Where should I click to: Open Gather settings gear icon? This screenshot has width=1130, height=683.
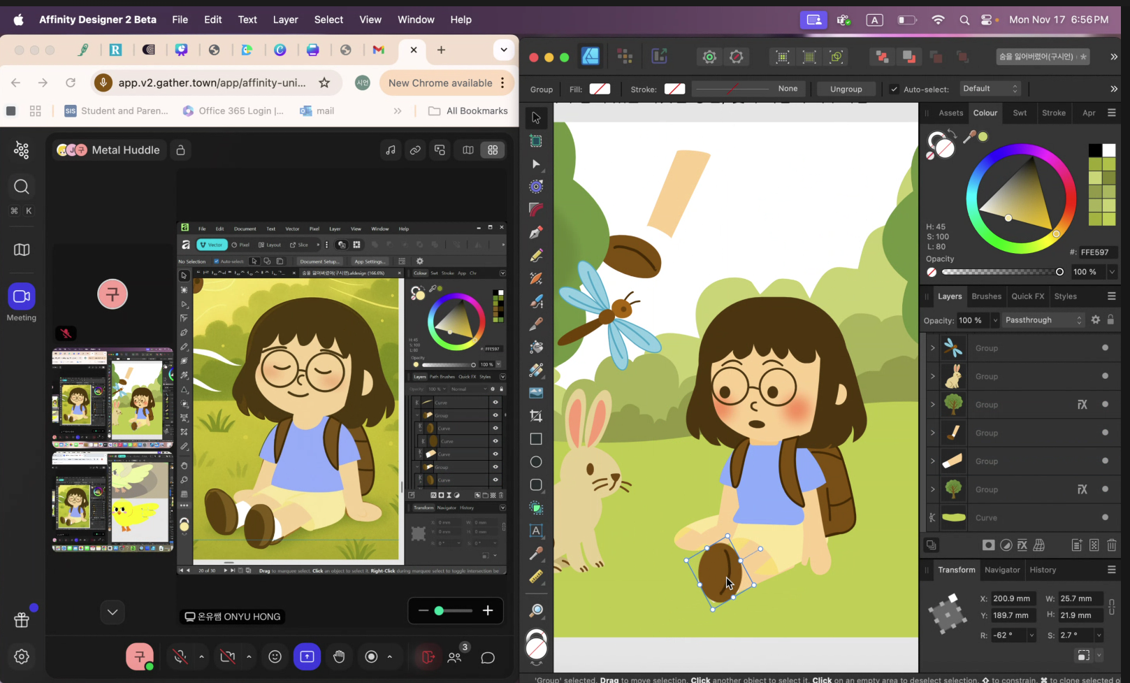[22, 656]
